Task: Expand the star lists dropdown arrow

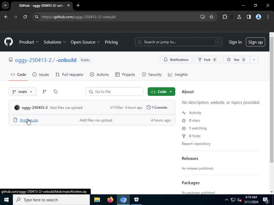Action: click(254, 60)
